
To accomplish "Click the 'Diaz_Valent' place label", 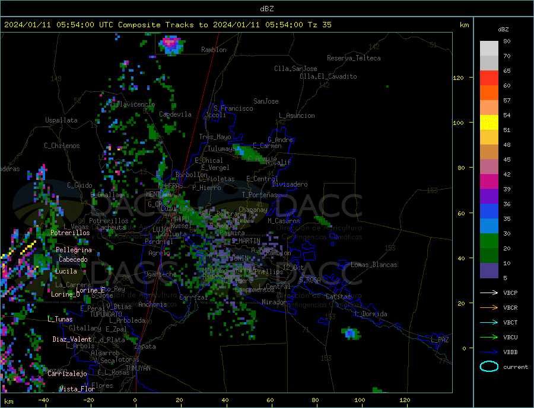I will point(72,339).
